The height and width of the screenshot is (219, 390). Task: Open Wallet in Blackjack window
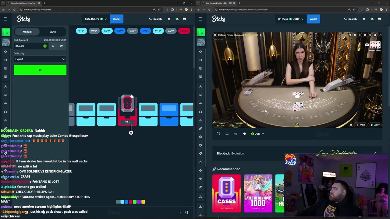tap(313, 19)
